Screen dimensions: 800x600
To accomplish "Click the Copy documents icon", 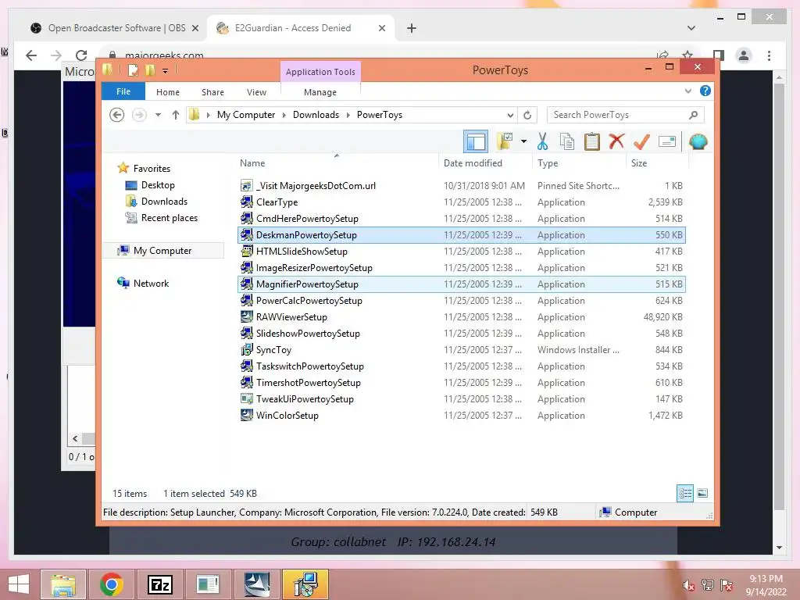I will 567,141.
